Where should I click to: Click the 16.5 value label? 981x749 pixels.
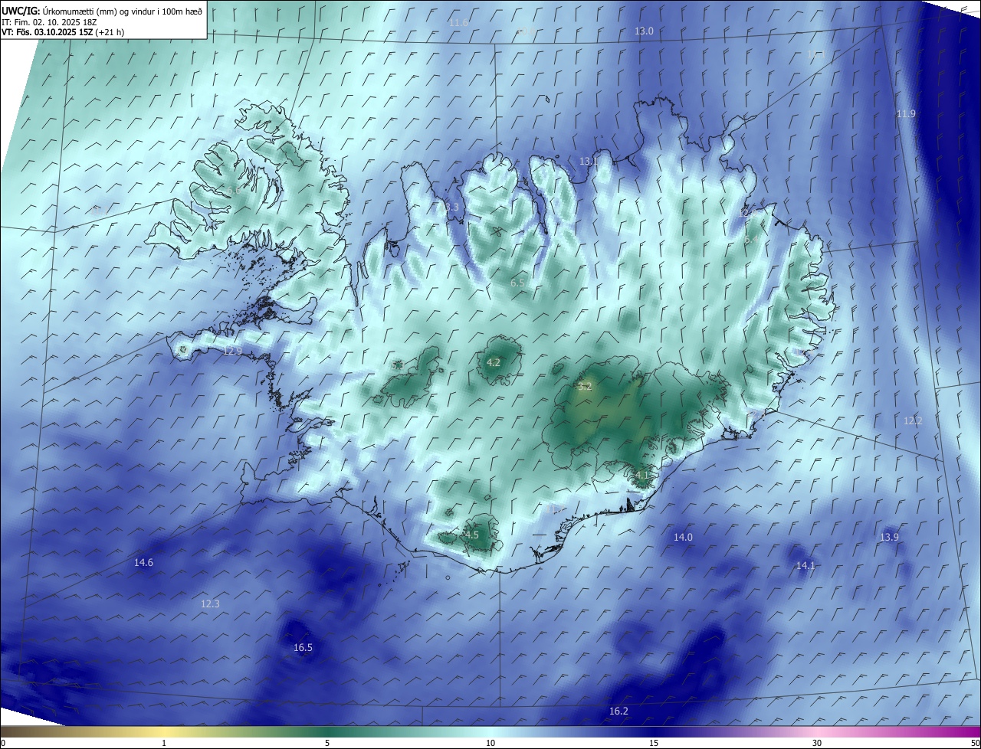(303, 648)
